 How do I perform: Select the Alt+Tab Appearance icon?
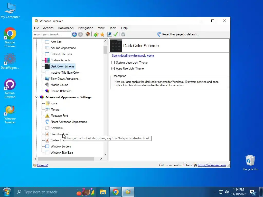click(x=47, y=48)
